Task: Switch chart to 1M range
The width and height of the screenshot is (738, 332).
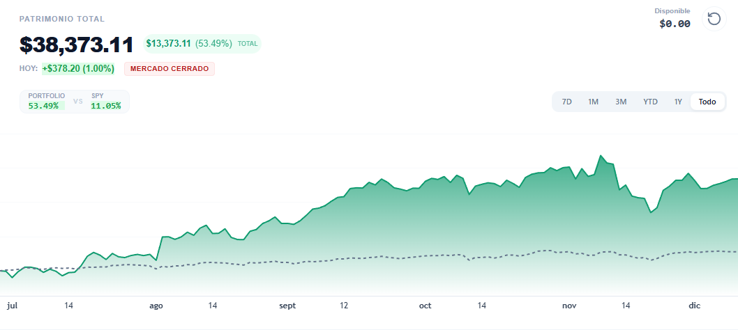Action: pyautogui.click(x=593, y=102)
